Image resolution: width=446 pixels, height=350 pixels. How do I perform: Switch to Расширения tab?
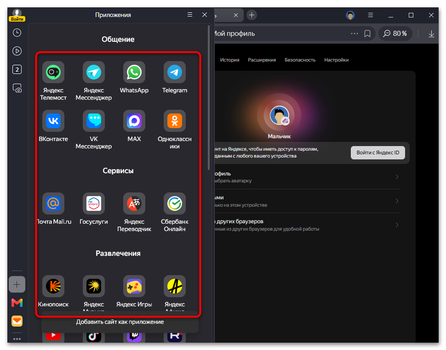[x=262, y=60]
